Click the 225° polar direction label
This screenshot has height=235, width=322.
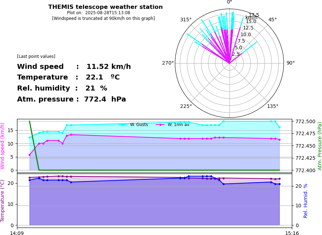pyautogui.click(x=186, y=106)
